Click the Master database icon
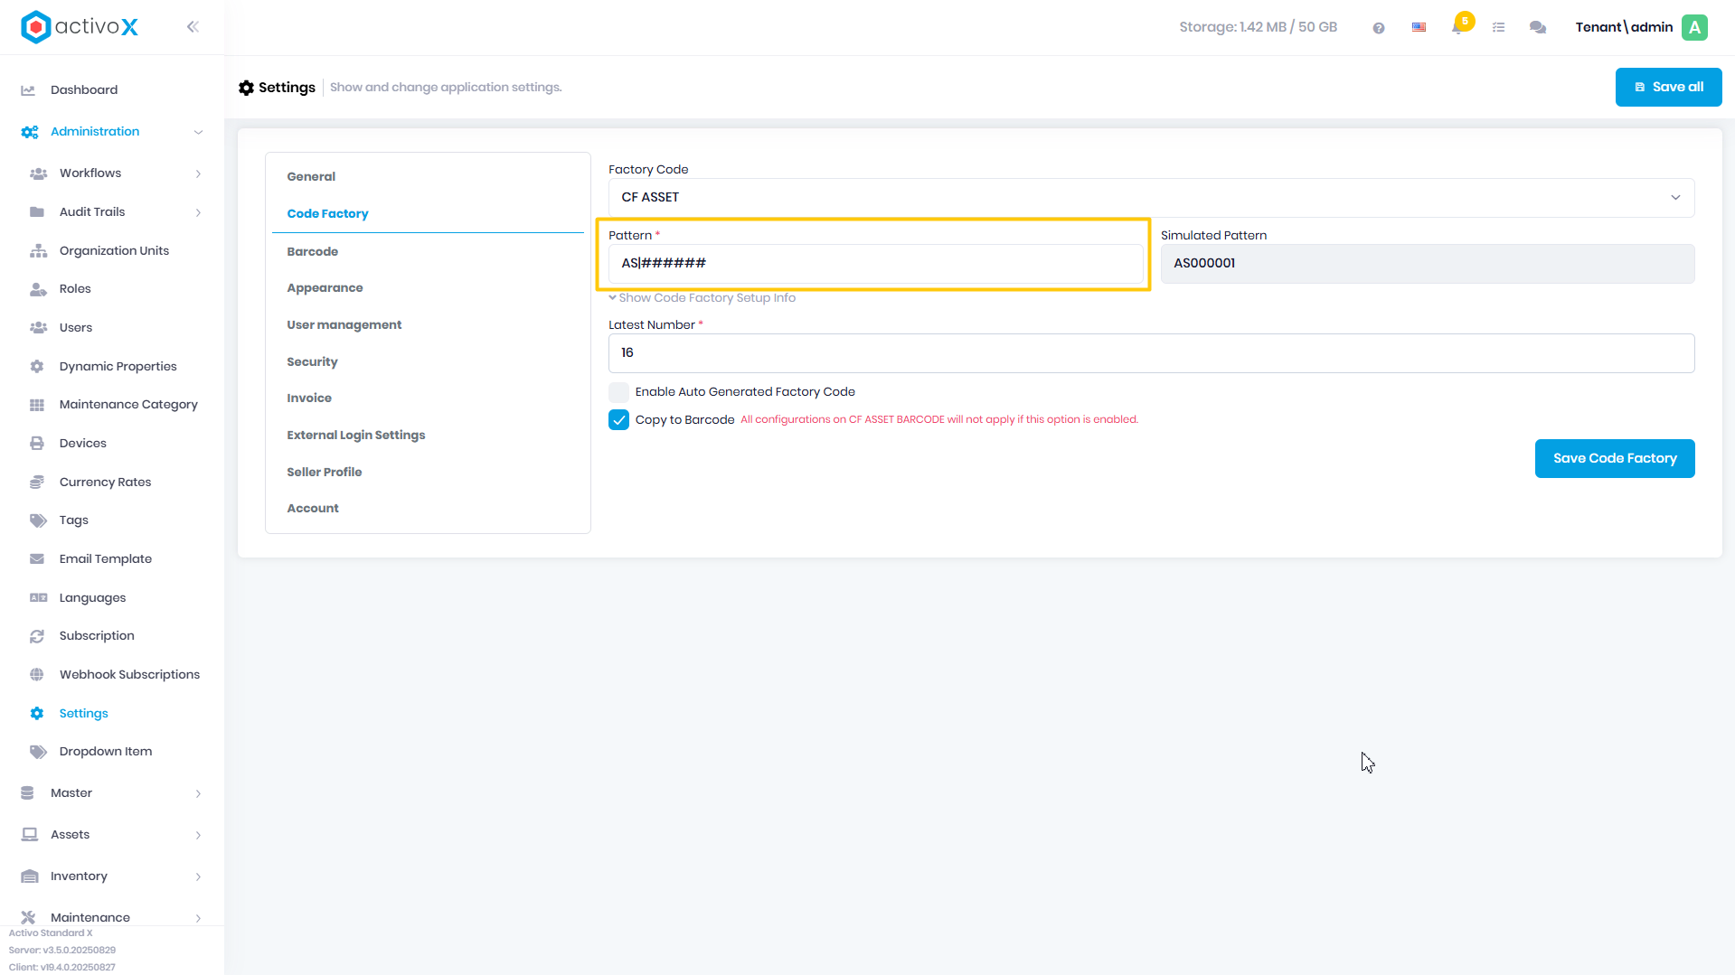 coord(27,793)
